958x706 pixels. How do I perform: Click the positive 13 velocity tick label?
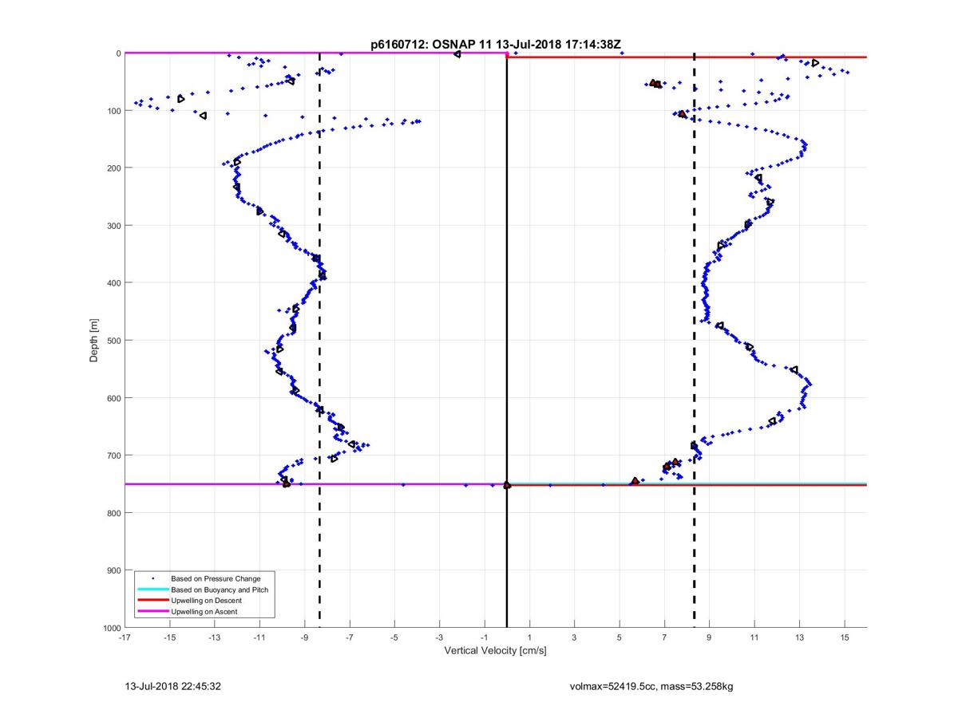[x=799, y=638]
